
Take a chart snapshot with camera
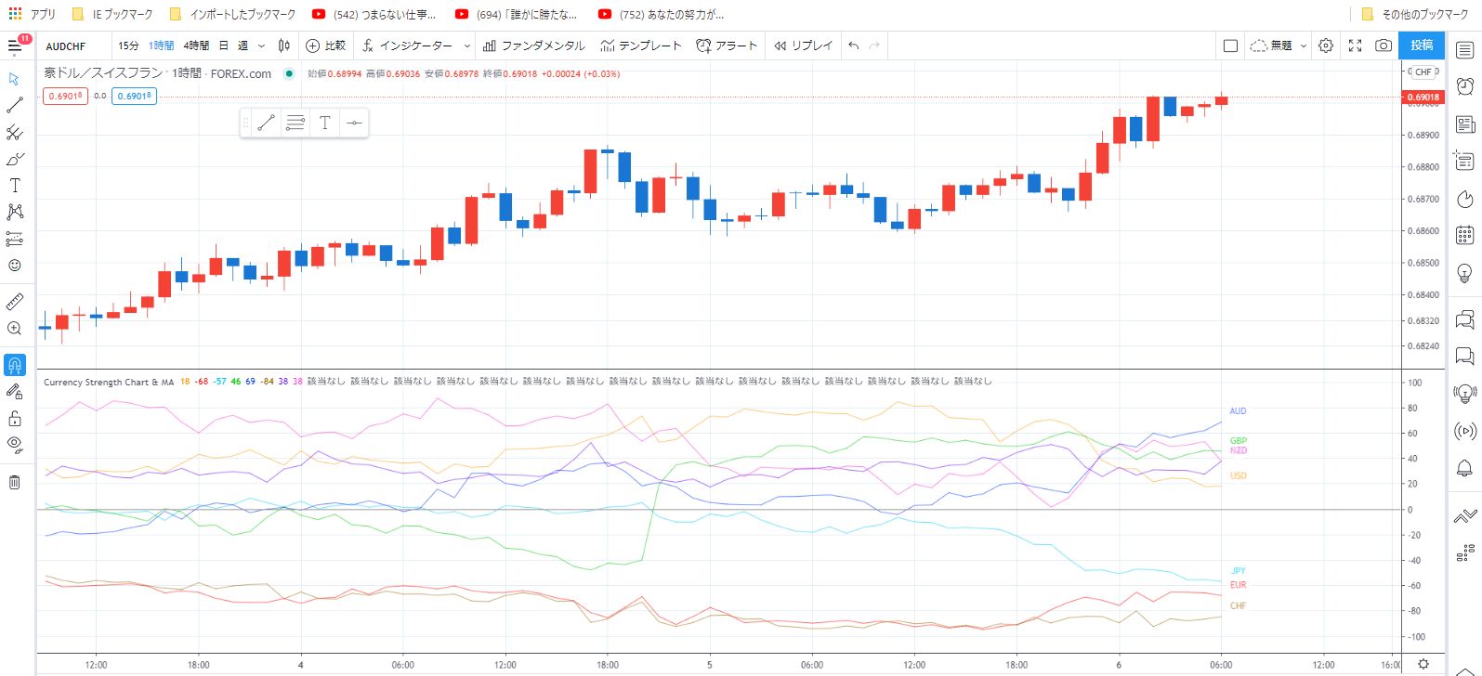click(1384, 45)
